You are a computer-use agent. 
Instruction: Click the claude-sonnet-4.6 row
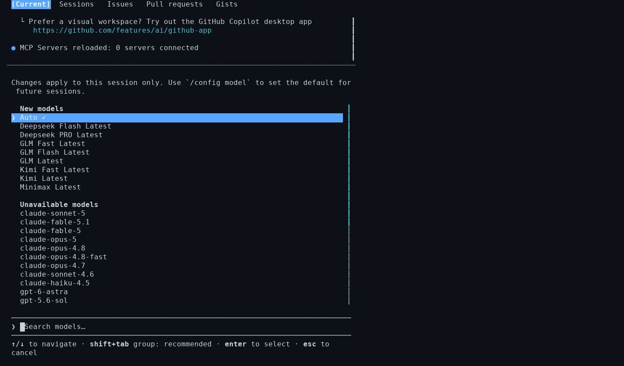tap(57, 274)
